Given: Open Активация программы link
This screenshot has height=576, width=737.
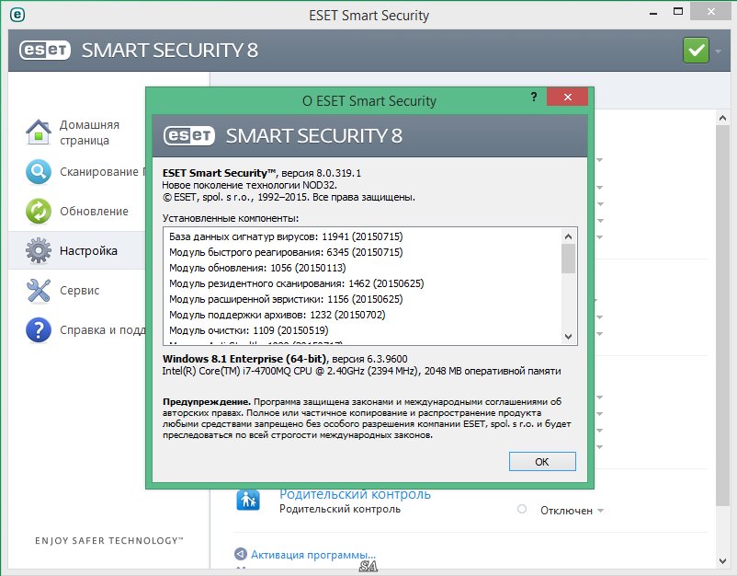Looking at the screenshot, I should tap(313, 554).
